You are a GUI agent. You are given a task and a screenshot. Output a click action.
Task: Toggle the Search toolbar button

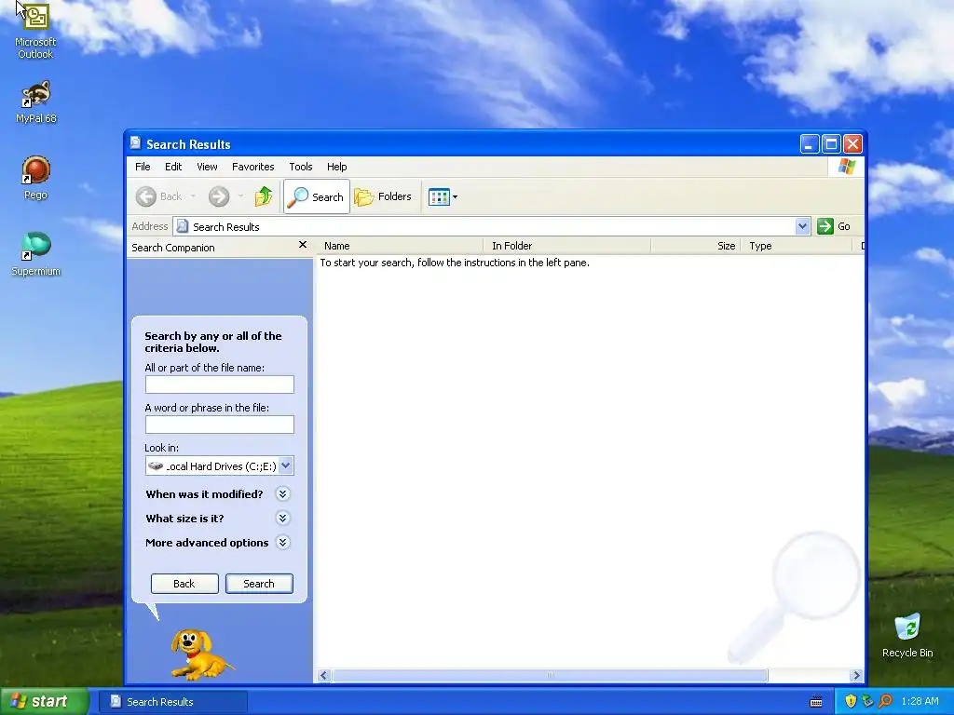click(317, 196)
